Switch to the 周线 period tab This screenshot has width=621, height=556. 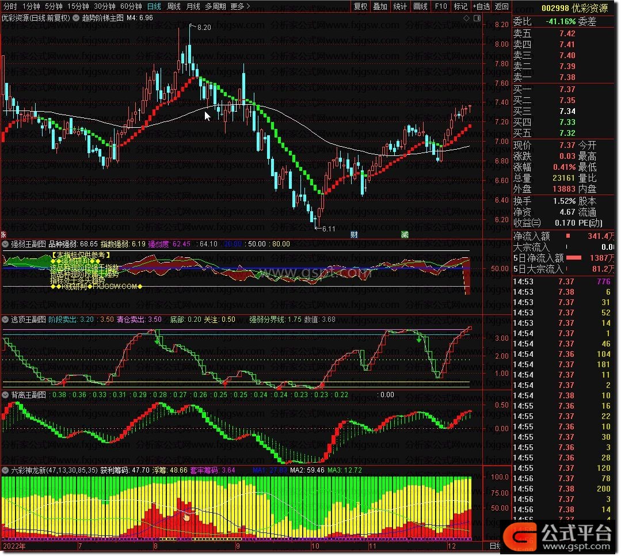tap(173, 6)
